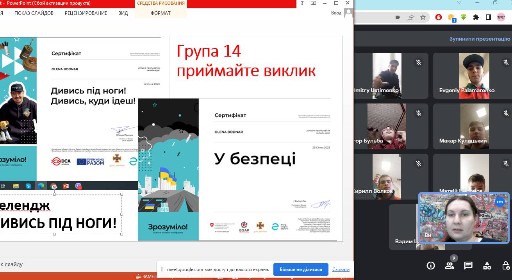Click Більше не ділитися button
The image size is (512, 280).
pyautogui.click(x=300, y=269)
